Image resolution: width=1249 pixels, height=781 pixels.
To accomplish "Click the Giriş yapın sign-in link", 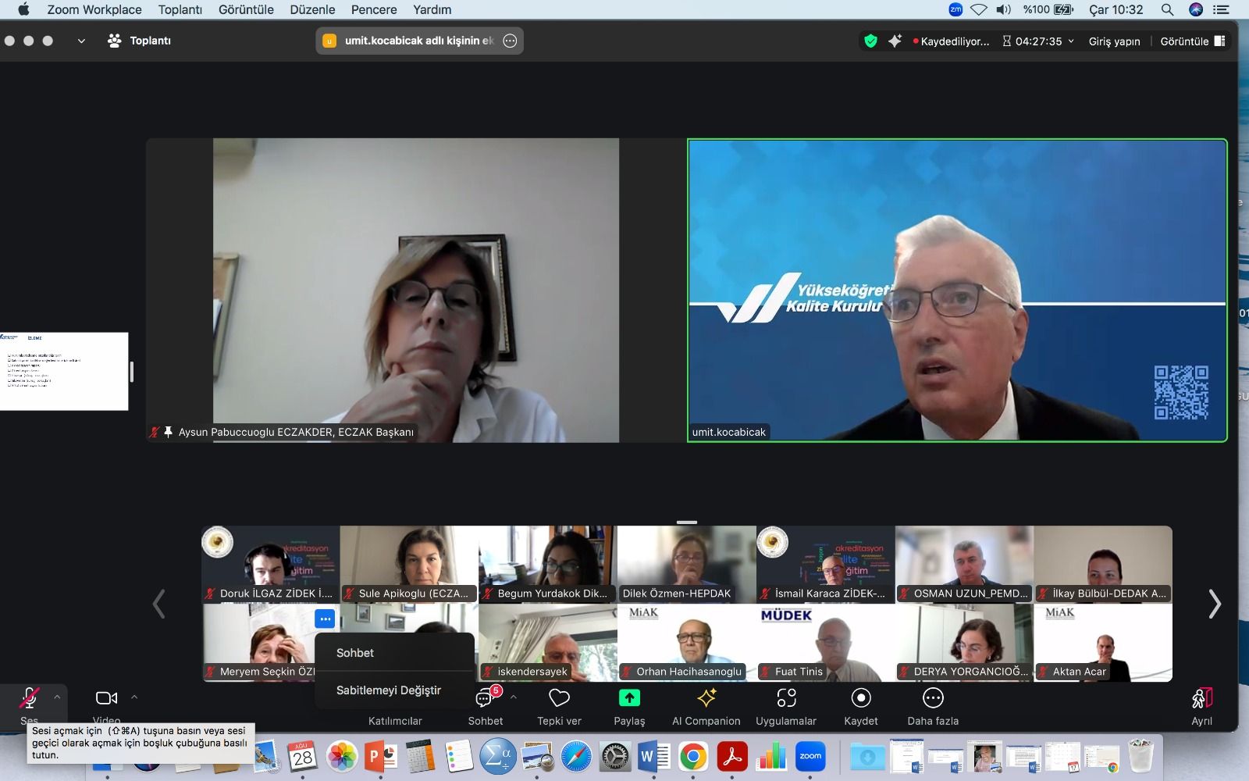I will pos(1114,41).
